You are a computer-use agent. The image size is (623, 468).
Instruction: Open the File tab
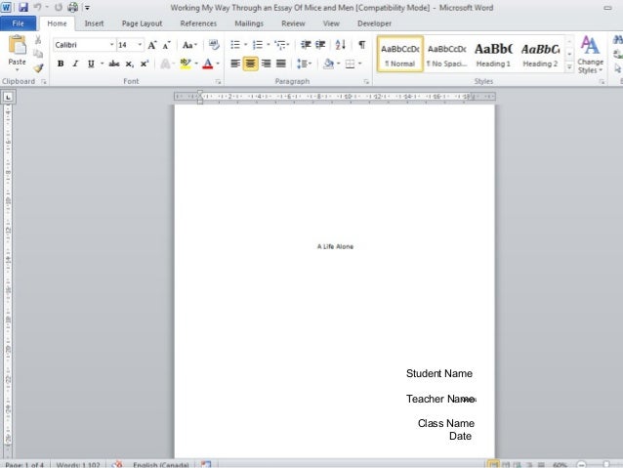point(19,22)
